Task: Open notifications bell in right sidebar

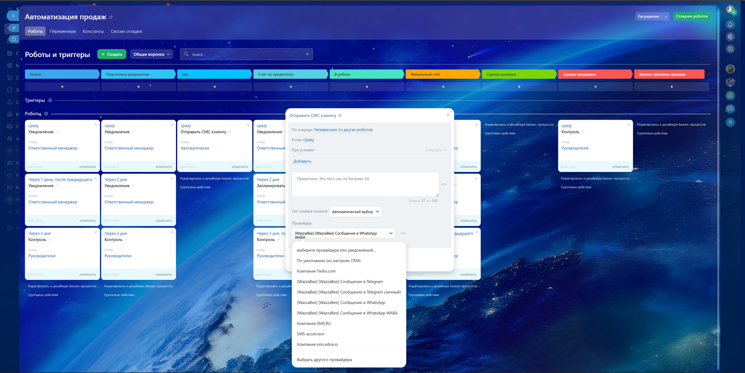Action: click(x=730, y=24)
